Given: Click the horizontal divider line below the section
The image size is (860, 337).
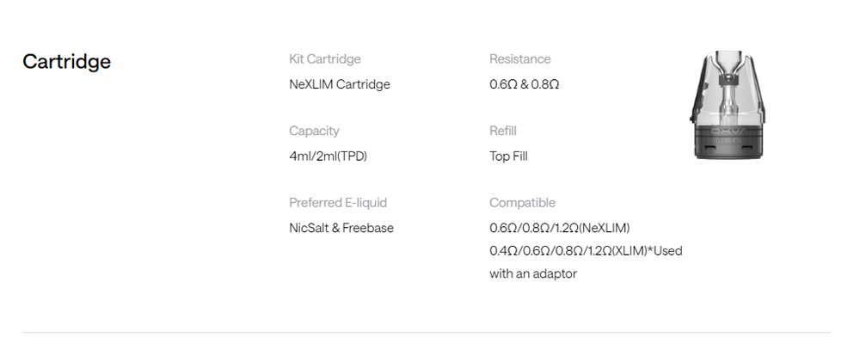Looking at the screenshot, I should click(427, 332).
